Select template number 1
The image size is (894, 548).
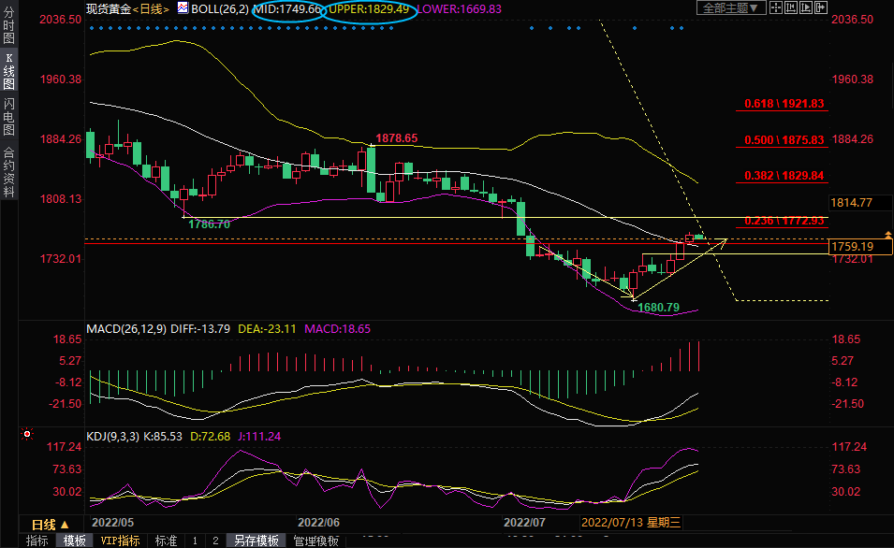click(x=195, y=541)
